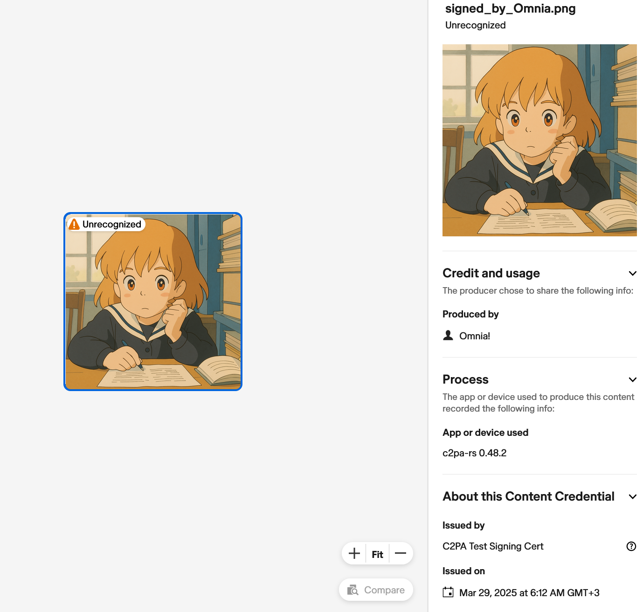The width and height of the screenshot is (643, 612).
Task: Collapse About this Content Credential section
Action: 633,497
